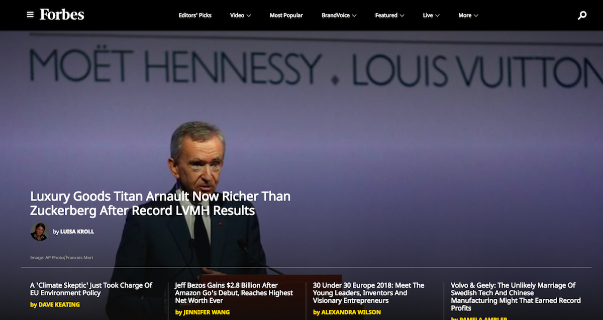
Task: Open author Dave Keating's profile
Action: 59,304
